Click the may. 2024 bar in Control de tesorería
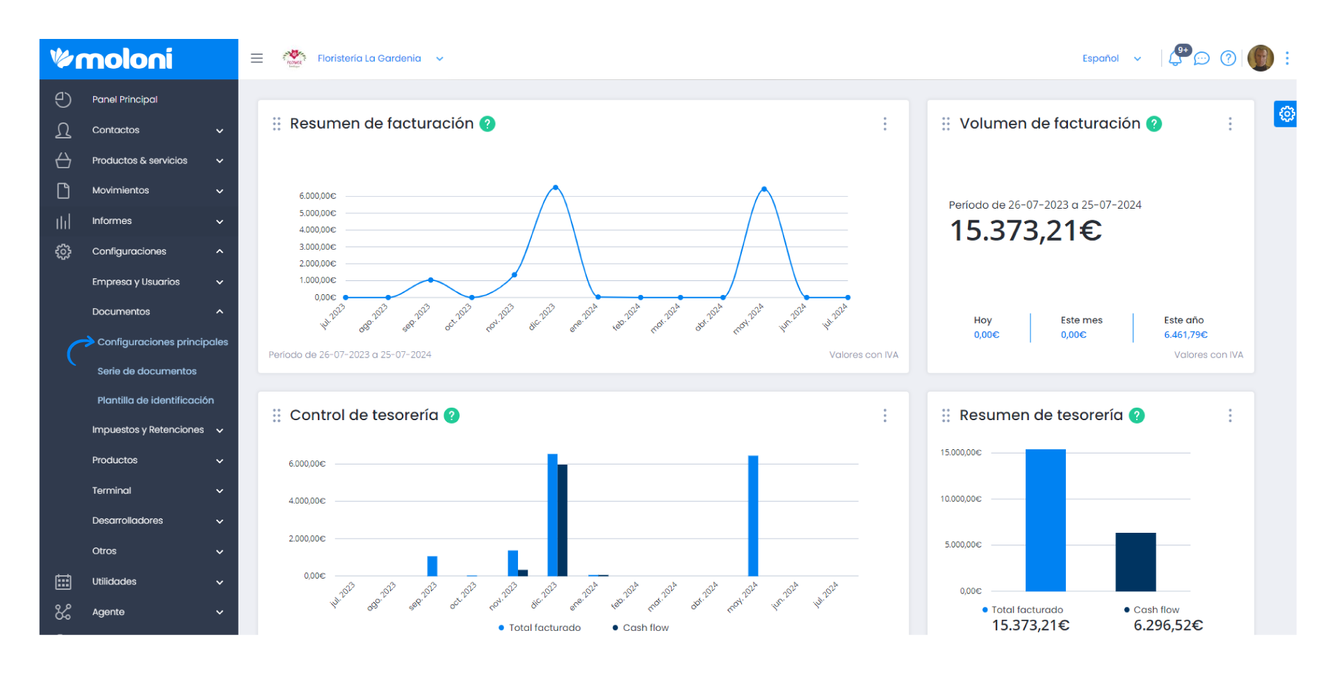 click(x=753, y=515)
